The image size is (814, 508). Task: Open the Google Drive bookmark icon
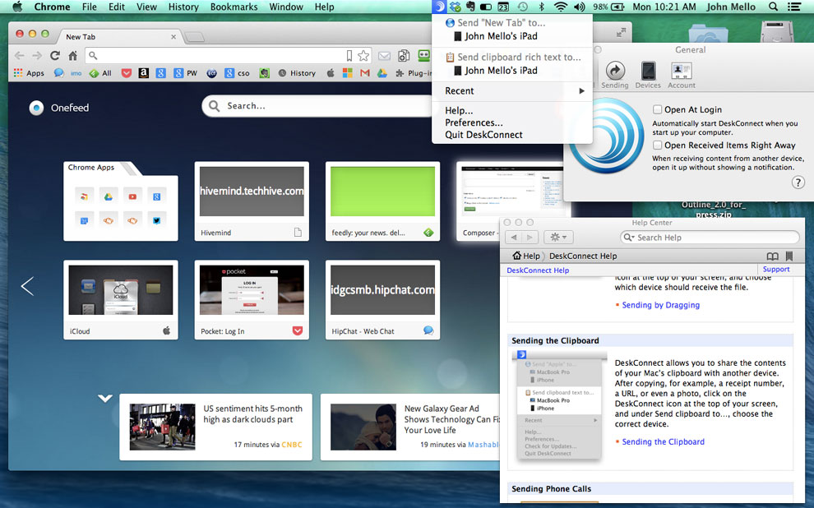pyautogui.click(x=382, y=73)
